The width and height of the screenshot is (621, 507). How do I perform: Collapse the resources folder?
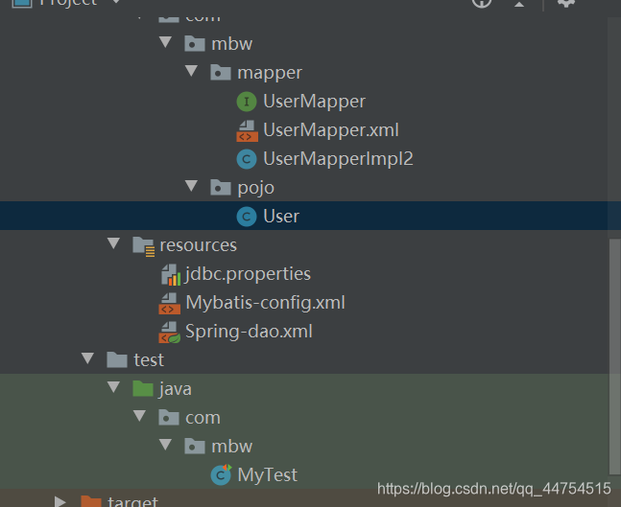pos(113,243)
